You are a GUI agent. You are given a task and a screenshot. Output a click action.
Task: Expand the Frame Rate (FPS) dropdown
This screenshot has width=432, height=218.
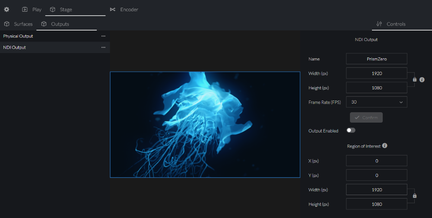click(x=376, y=102)
